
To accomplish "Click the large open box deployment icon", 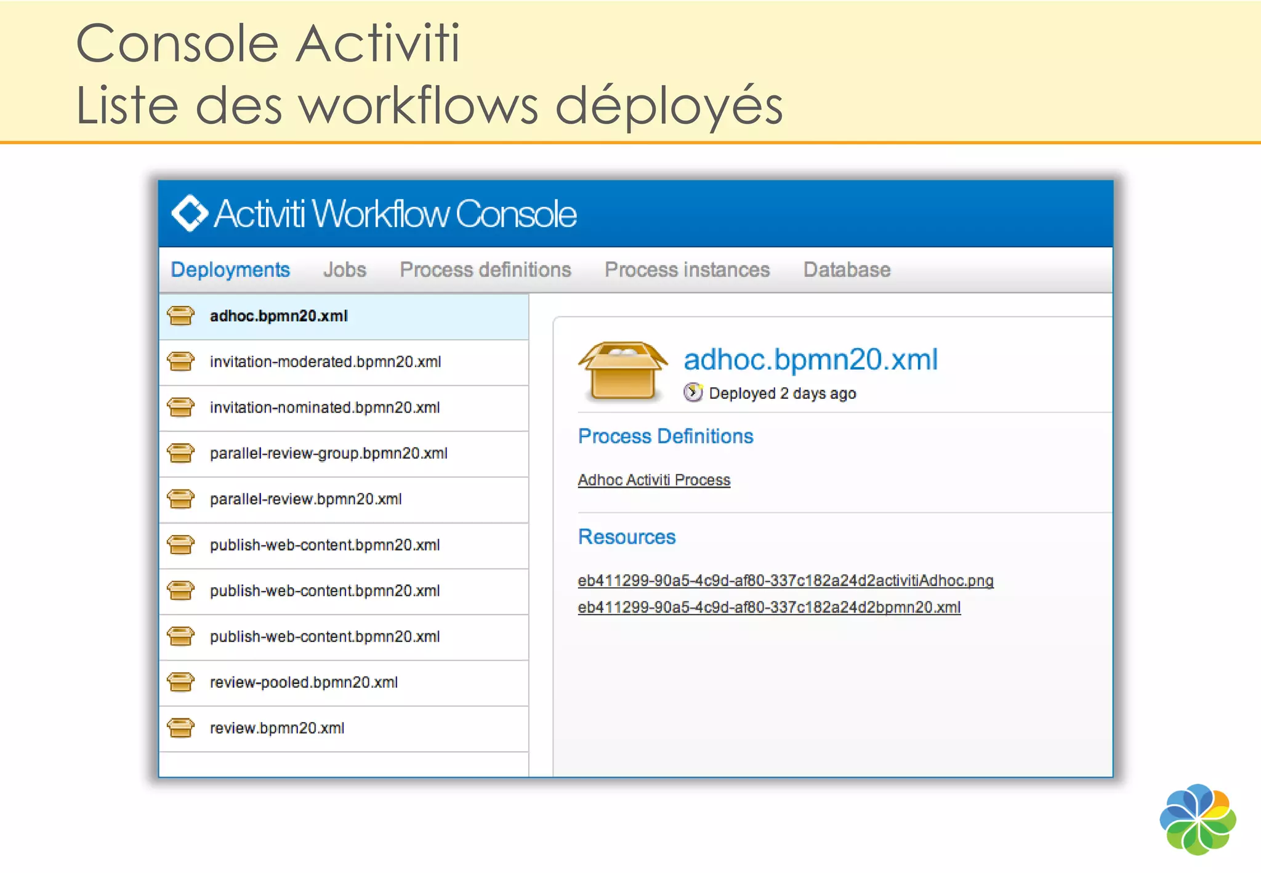I will tap(622, 371).
